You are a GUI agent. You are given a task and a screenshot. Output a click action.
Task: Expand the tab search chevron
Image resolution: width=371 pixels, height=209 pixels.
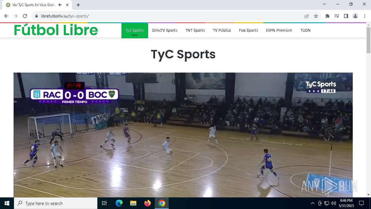coord(324,4)
